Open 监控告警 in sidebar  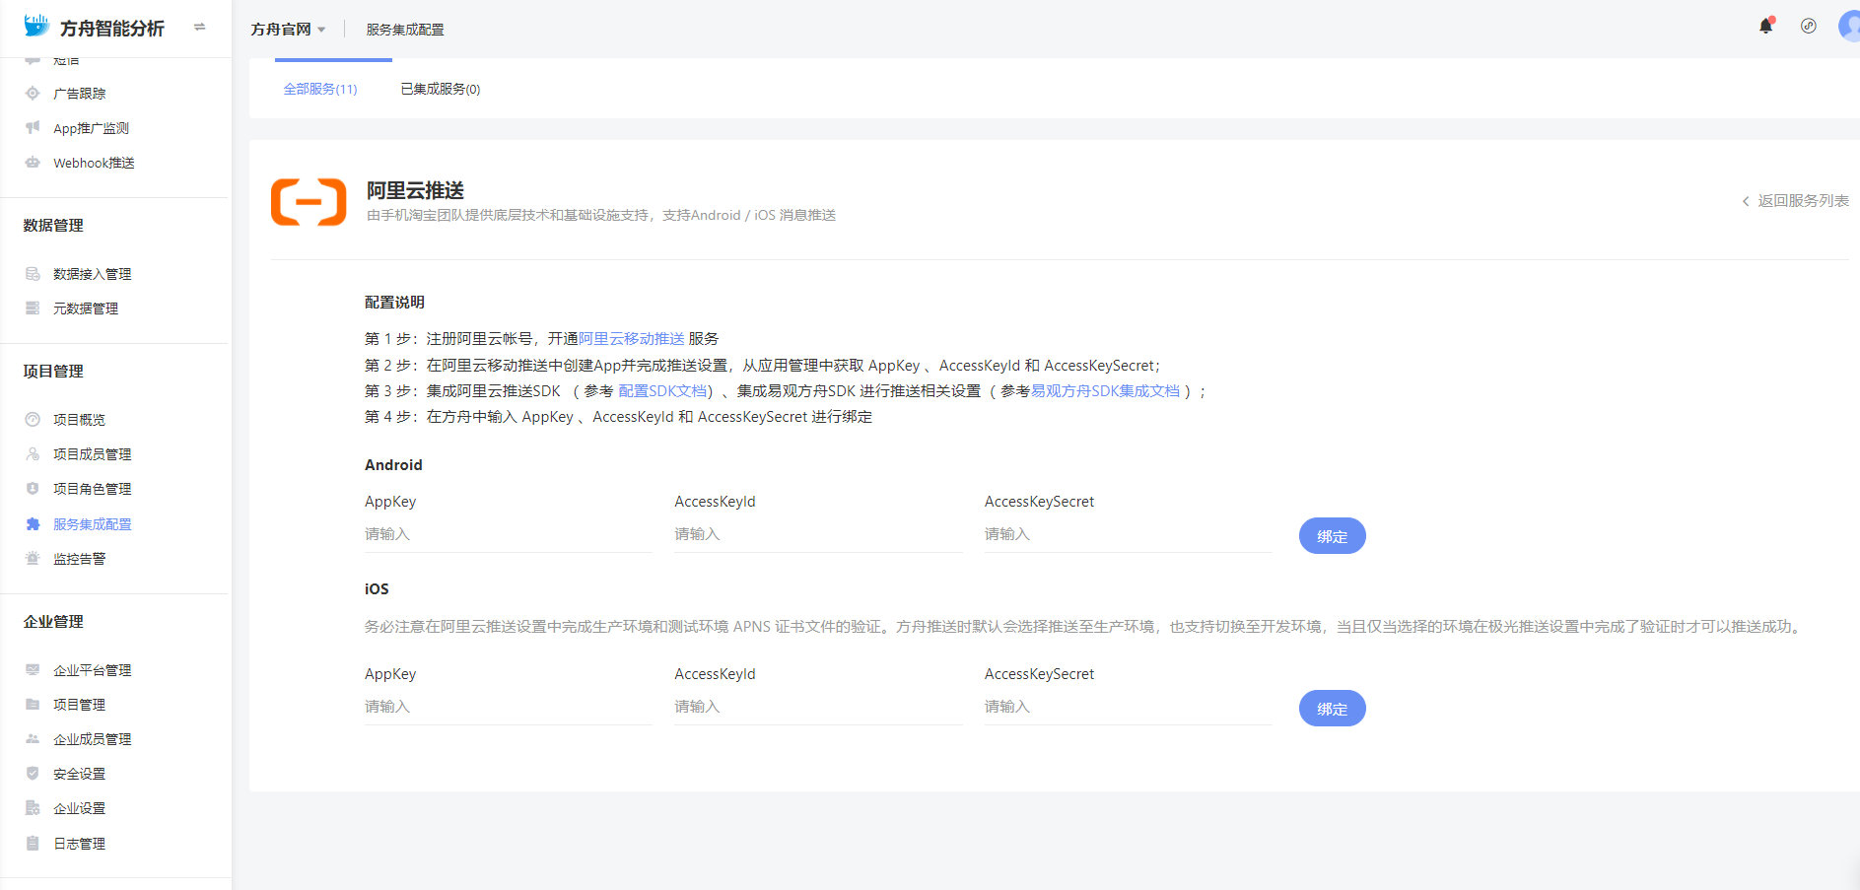point(80,559)
